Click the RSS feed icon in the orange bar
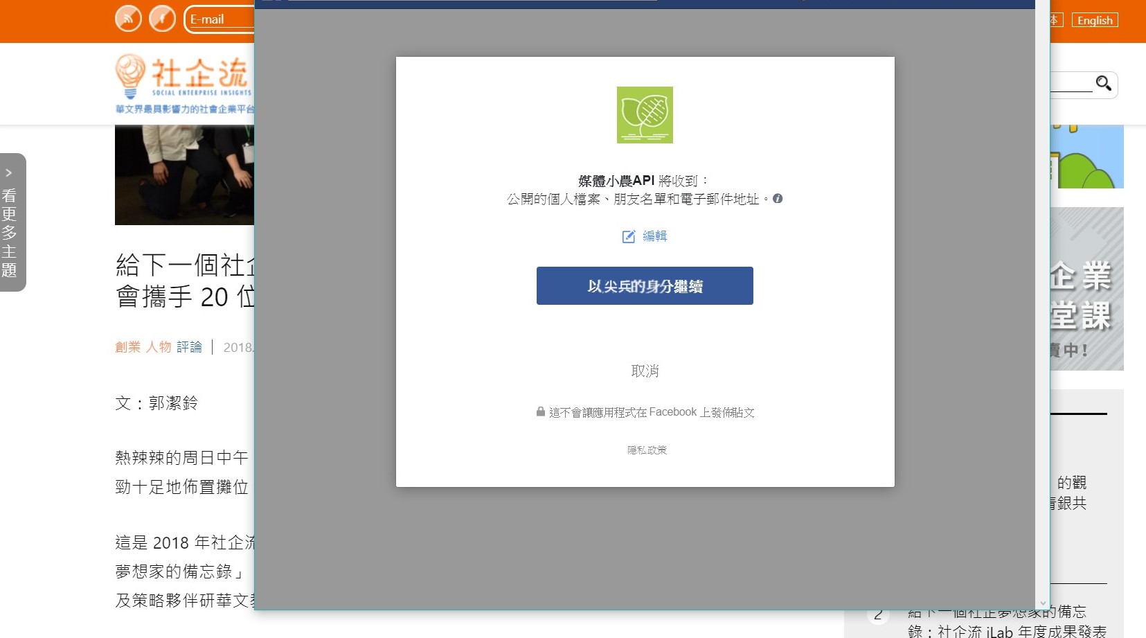Viewport: 1146px width, 638px height. click(128, 19)
